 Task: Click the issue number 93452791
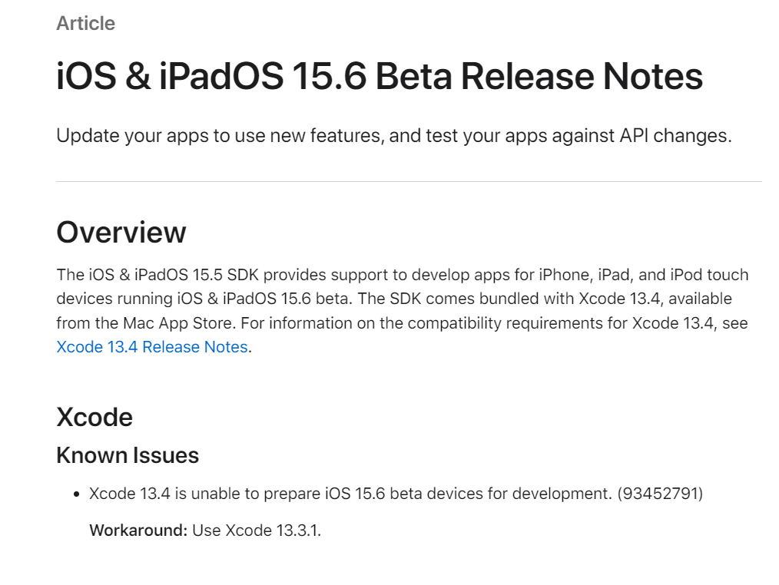[660, 494]
